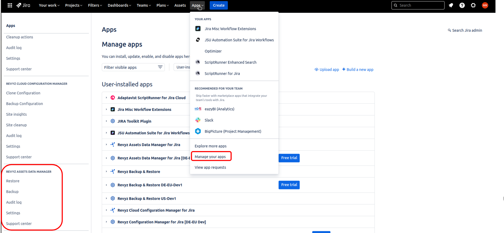504x233 pixels.
Task: Open the settings gear icon
Action: pos(473,5)
